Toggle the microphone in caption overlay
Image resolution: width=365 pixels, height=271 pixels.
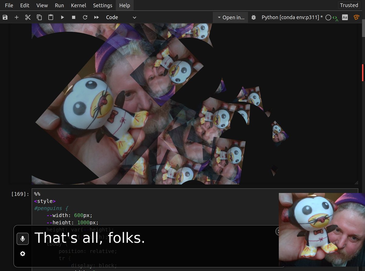click(23, 239)
